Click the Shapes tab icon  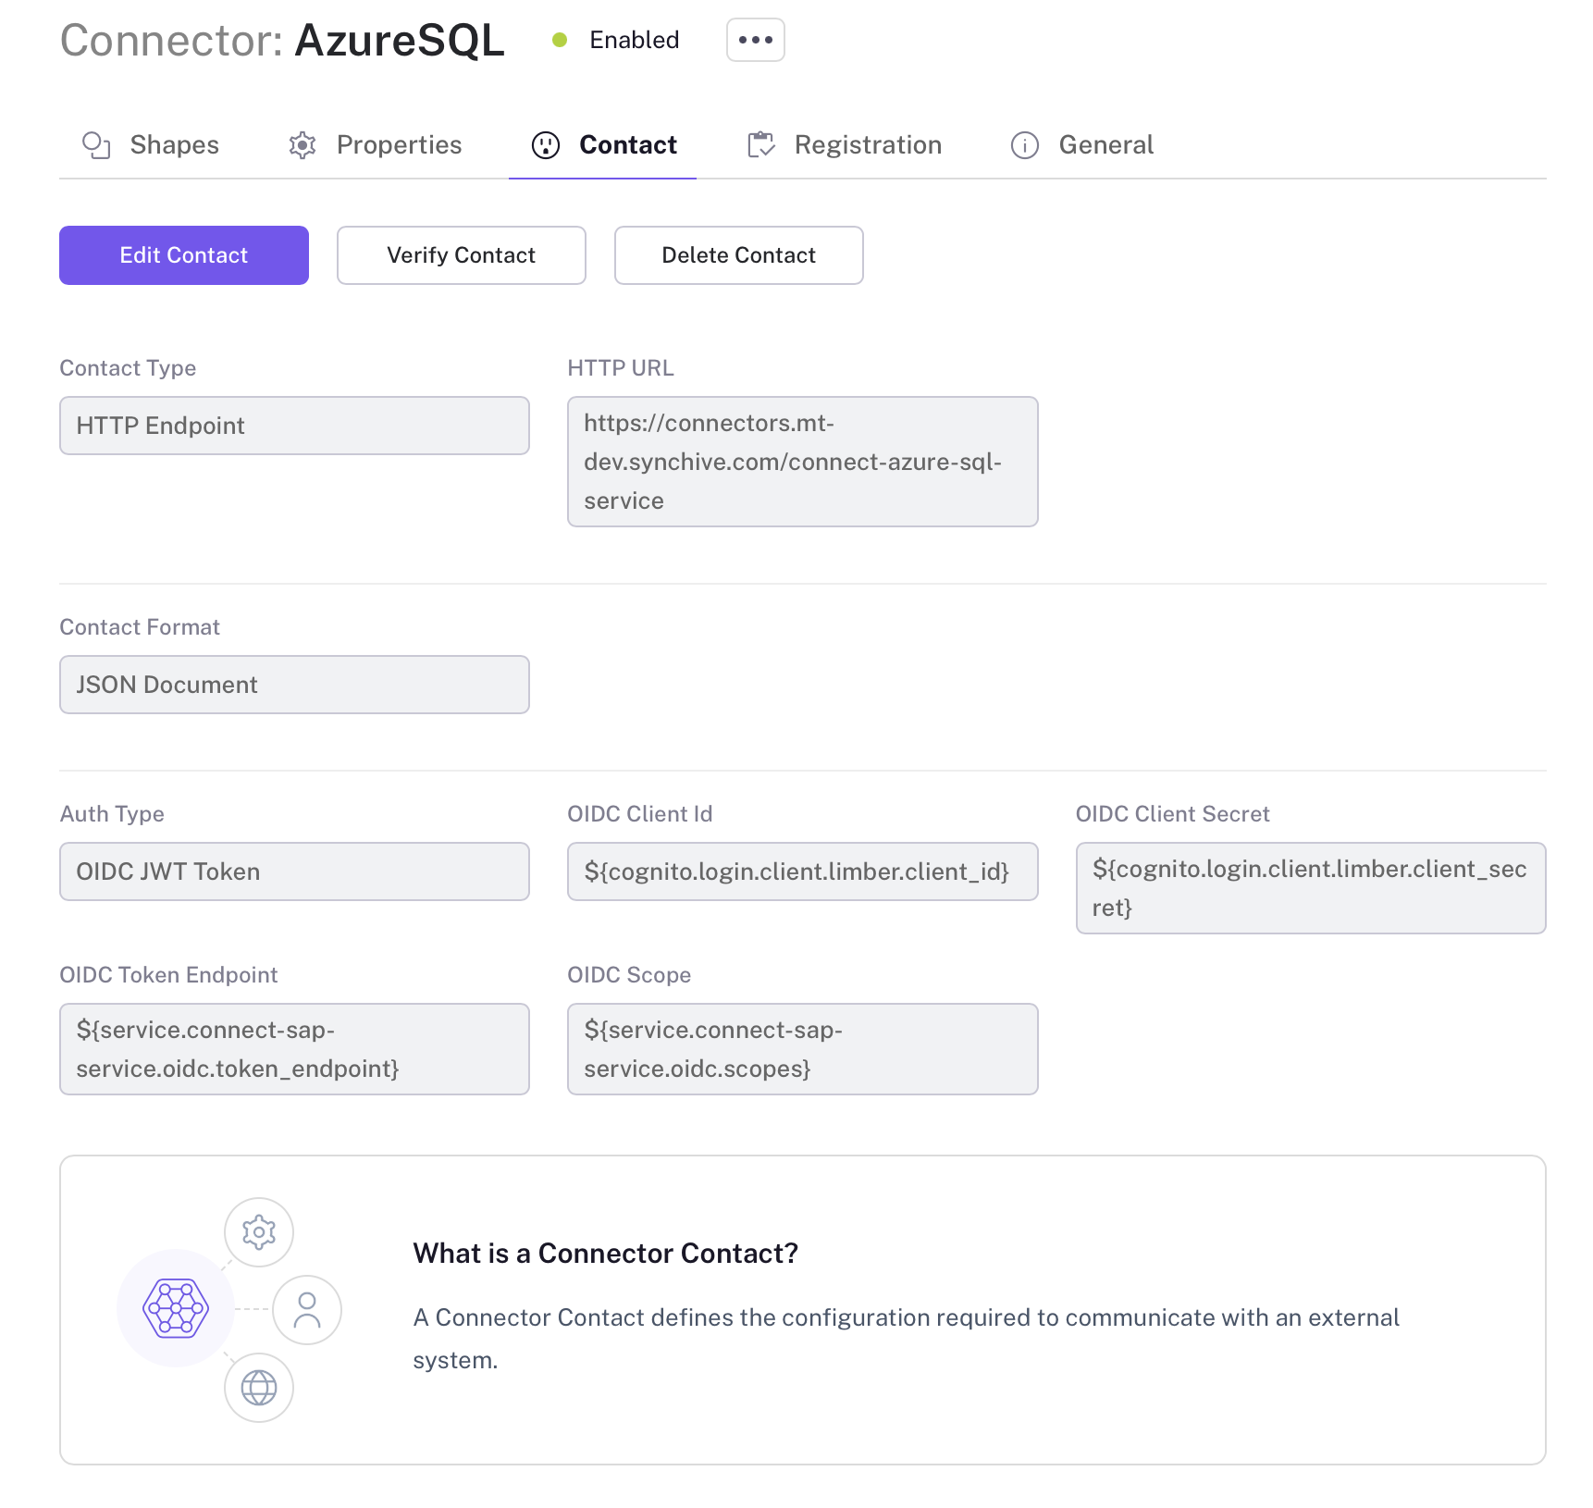[x=96, y=145]
